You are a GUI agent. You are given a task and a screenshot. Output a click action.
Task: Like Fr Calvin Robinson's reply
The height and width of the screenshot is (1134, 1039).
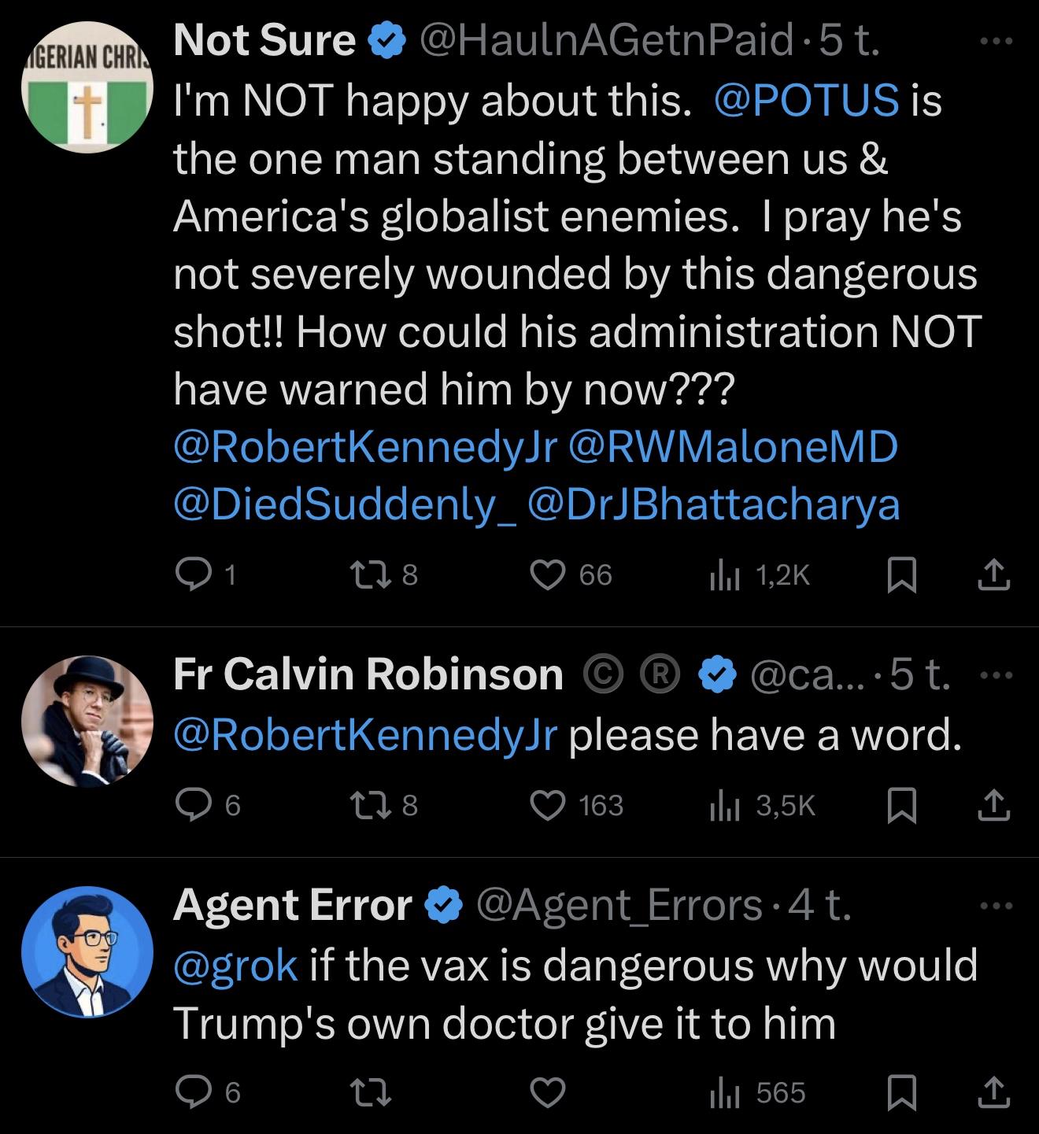[x=549, y=806]
